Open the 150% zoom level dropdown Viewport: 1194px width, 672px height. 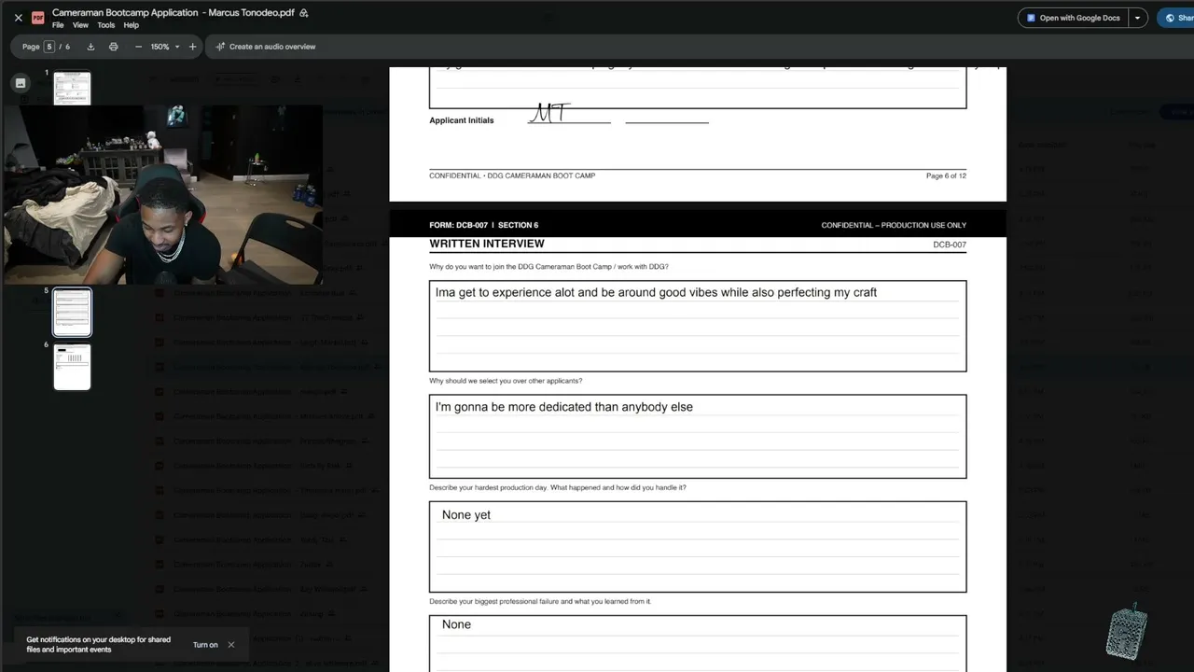[165, 47]
